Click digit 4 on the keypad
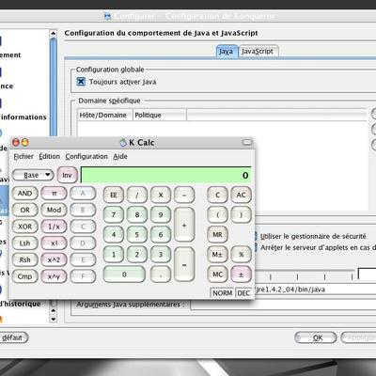Screen dimensions: 376x376 tap(114, 234)
